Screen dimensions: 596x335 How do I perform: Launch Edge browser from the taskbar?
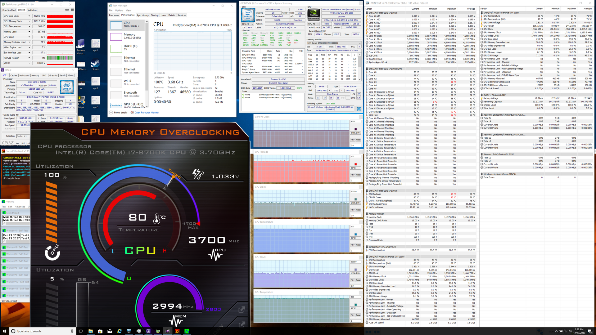tap(120, 331)
